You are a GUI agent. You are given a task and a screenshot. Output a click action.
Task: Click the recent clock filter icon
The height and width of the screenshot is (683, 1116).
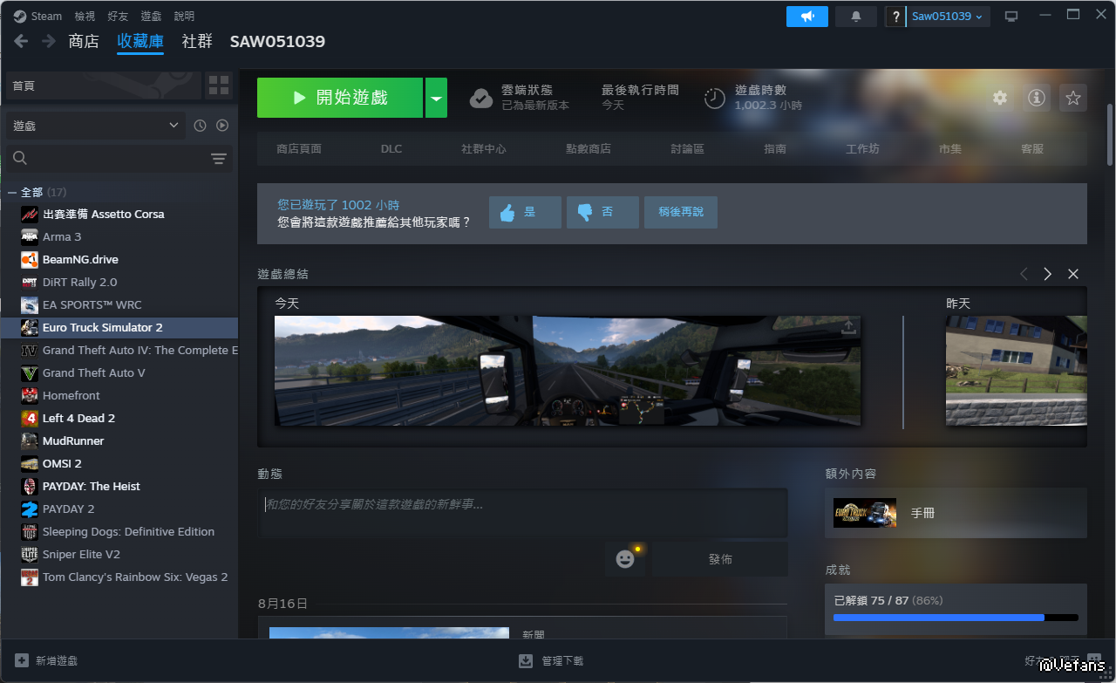tap(200, 126)
